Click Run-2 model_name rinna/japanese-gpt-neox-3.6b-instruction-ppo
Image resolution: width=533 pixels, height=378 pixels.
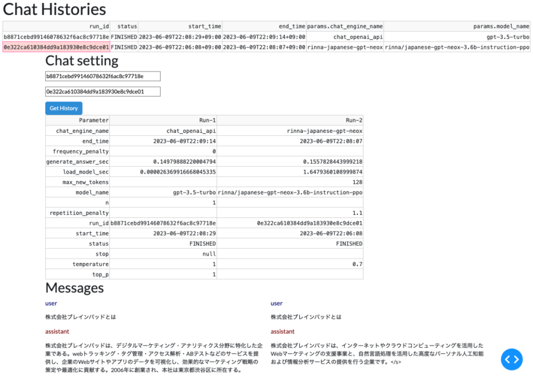point(290,193)
